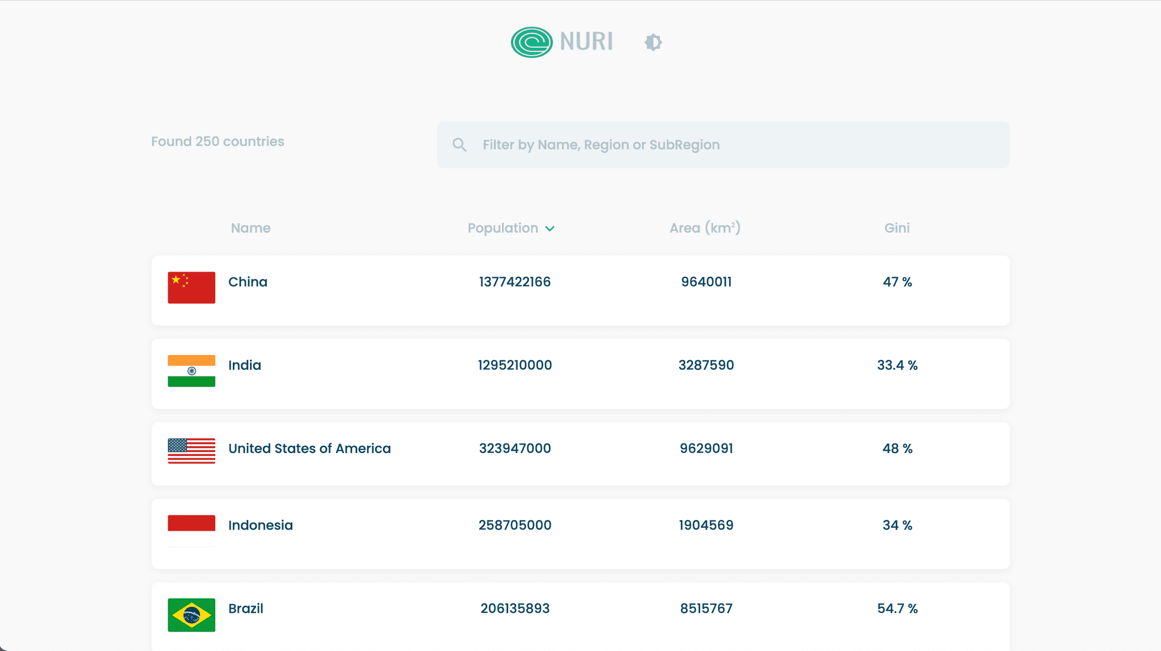This screenshot has height=651, width=1161.
Task: Click the search magnifier icon
Action: coord(460,145)
